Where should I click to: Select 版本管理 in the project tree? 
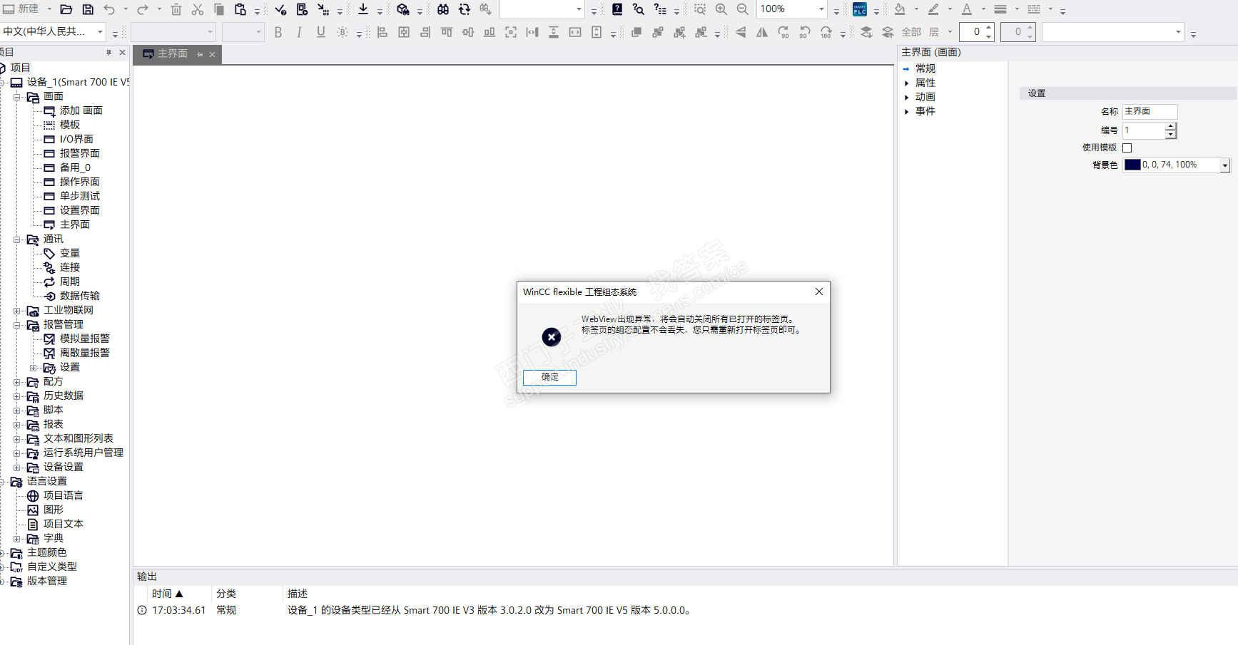[47, 581]
